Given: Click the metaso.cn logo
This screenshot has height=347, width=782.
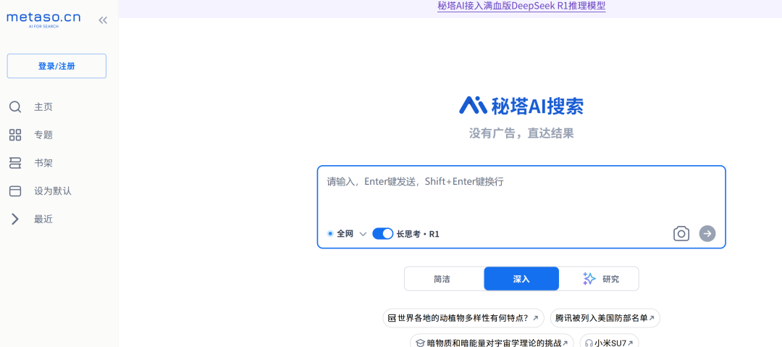Looking at the screenshot, I should [x=43, y=20].
